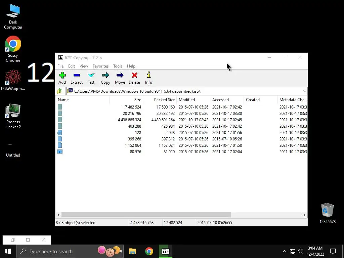Image resolution: width=344 pixels, height=258 pixels.
Task: Open File Explorer from taskbar
Action: (132, 251)
